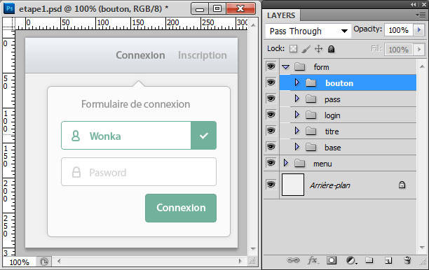The height and width of the screenshot is (270, 429).
Task: Click the ruler origin corner box
Action: click(8, 23)
